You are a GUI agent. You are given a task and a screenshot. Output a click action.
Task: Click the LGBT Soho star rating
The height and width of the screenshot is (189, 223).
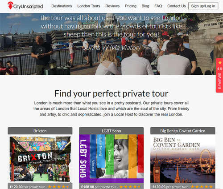(x=130, y=187)
